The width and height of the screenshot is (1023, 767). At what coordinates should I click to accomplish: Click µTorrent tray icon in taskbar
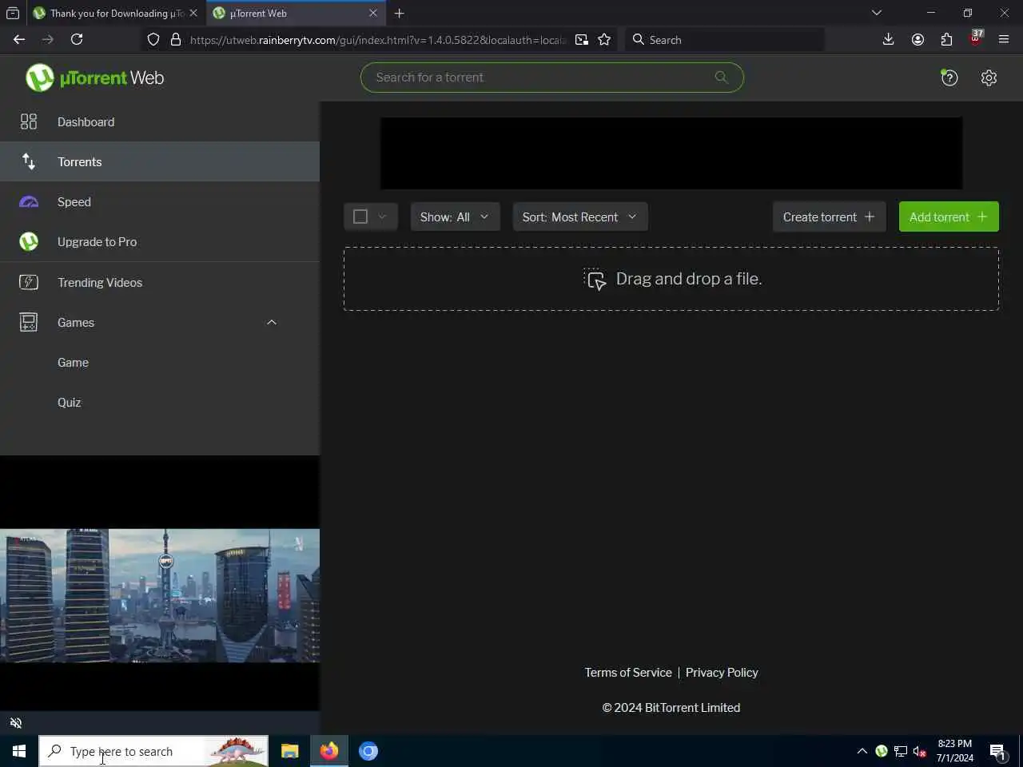tap(881, 751)
